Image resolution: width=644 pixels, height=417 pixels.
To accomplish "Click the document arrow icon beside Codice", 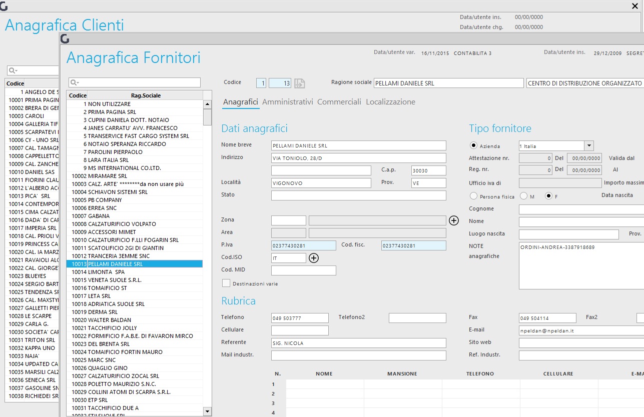I will pos(299,83).
